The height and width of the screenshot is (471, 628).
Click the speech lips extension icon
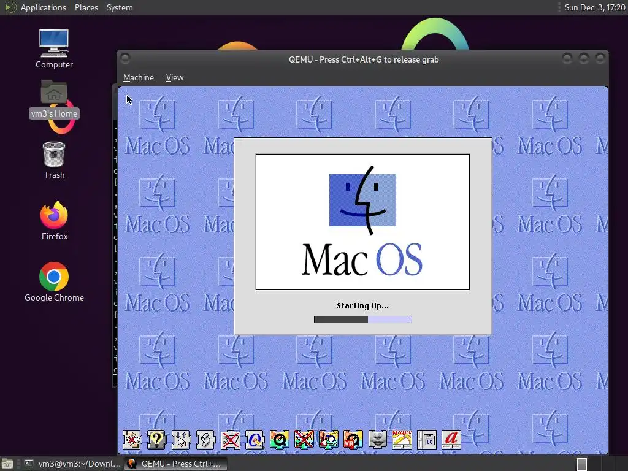coord(377,439)
